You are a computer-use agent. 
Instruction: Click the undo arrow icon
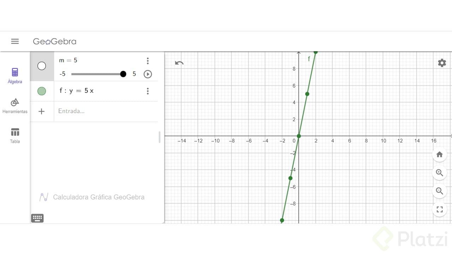point(179,63)
